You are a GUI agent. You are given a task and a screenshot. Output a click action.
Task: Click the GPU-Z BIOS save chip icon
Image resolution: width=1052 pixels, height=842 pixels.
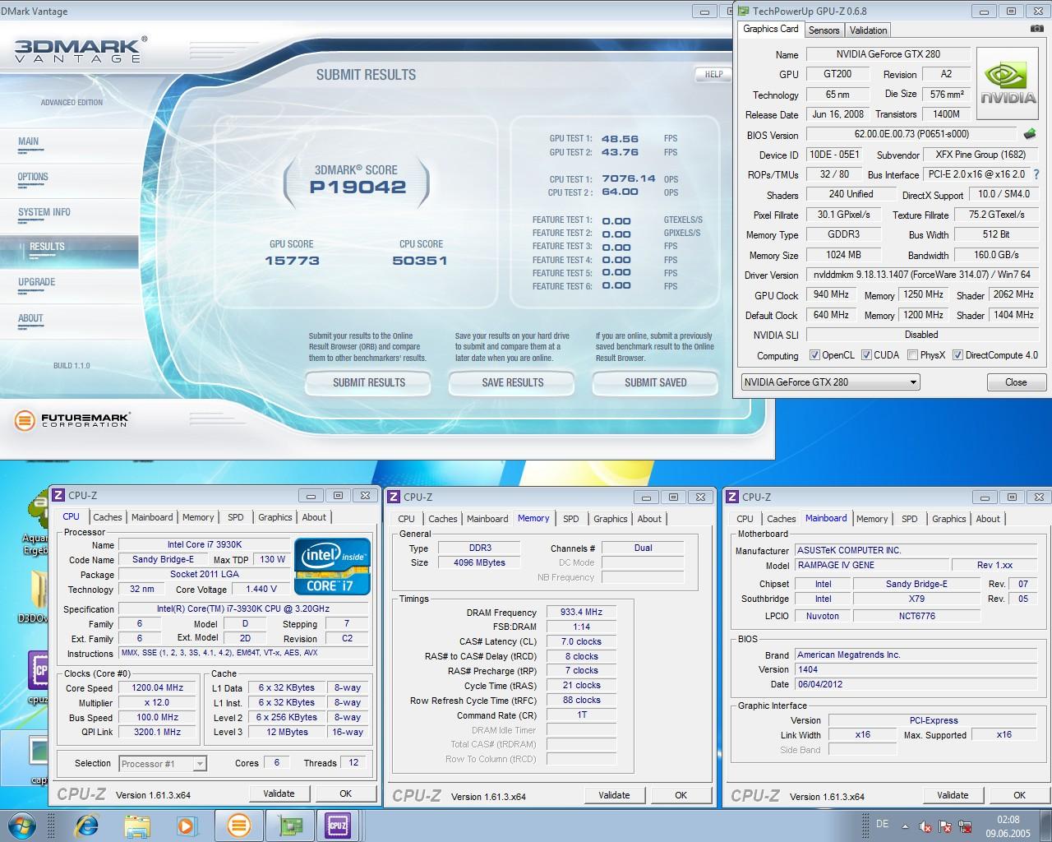click(x=1030, y=133)
